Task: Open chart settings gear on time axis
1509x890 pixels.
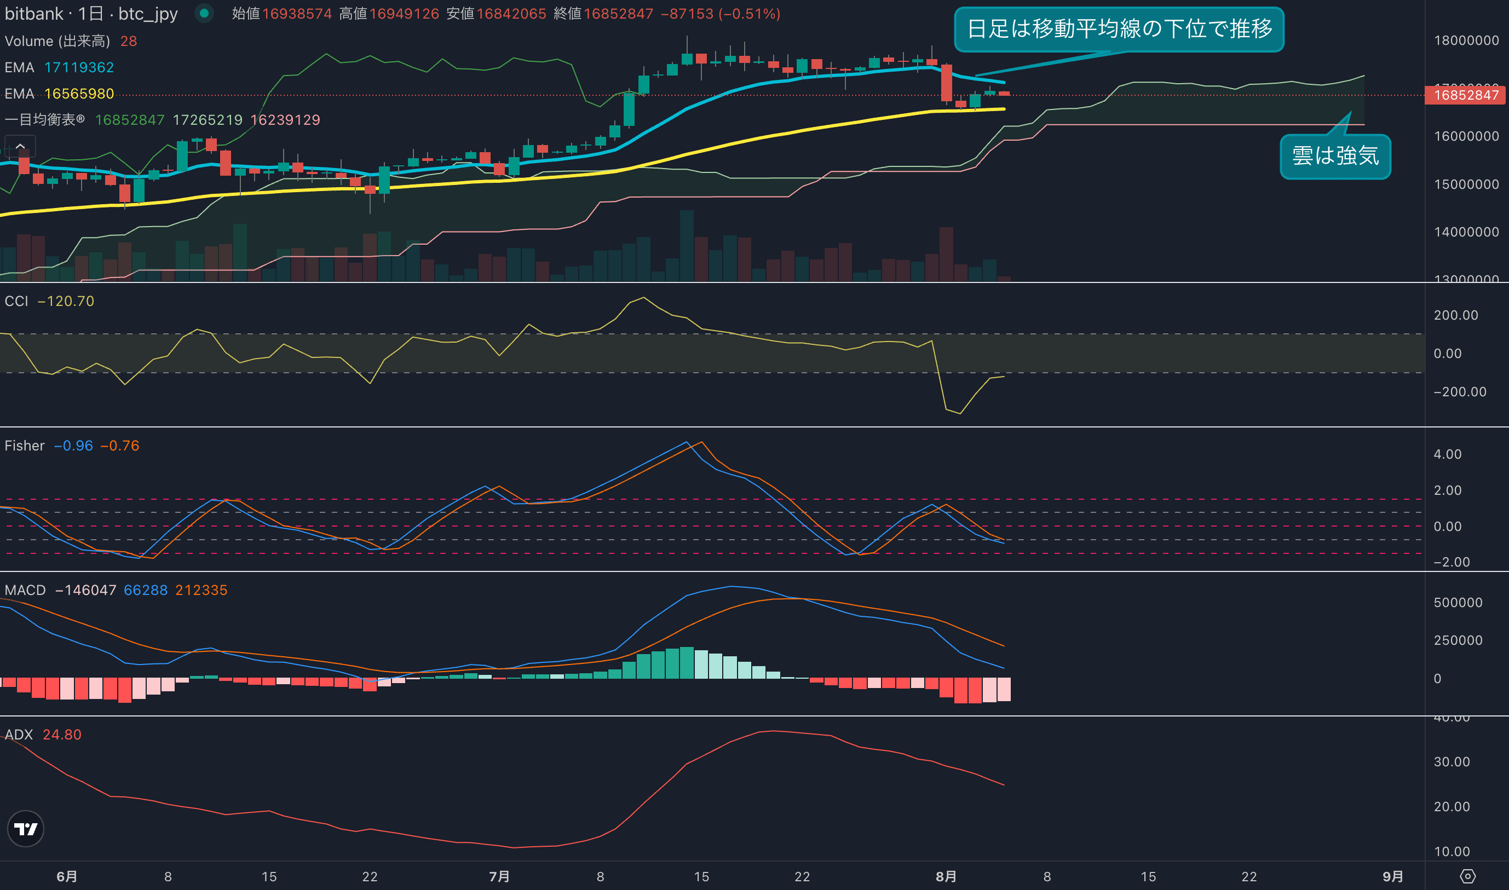Action: click(1467, 876)
